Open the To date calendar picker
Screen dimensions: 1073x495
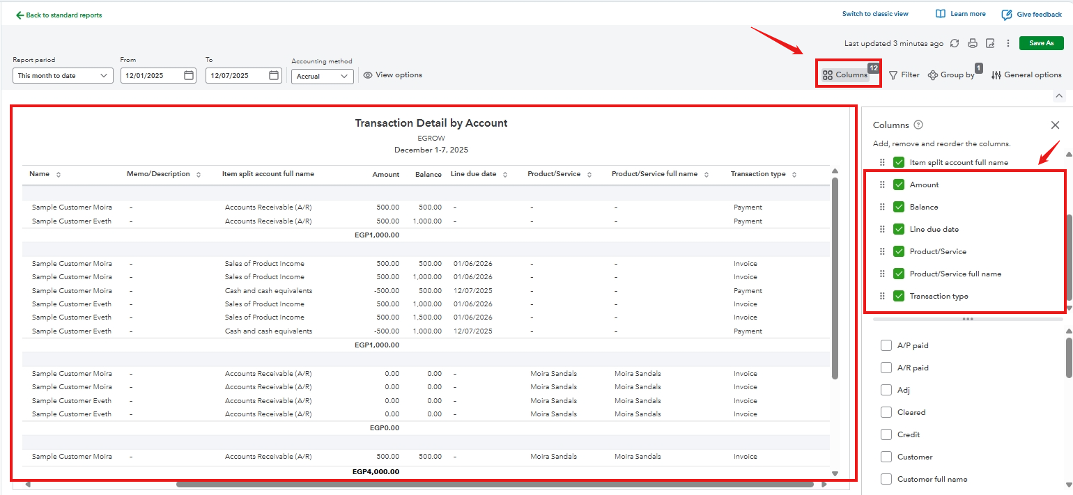274,75
